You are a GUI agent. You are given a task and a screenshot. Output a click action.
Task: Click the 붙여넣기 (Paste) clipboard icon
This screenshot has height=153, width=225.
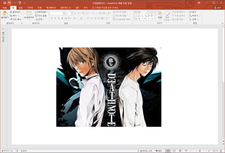click(x=5, y=13)
